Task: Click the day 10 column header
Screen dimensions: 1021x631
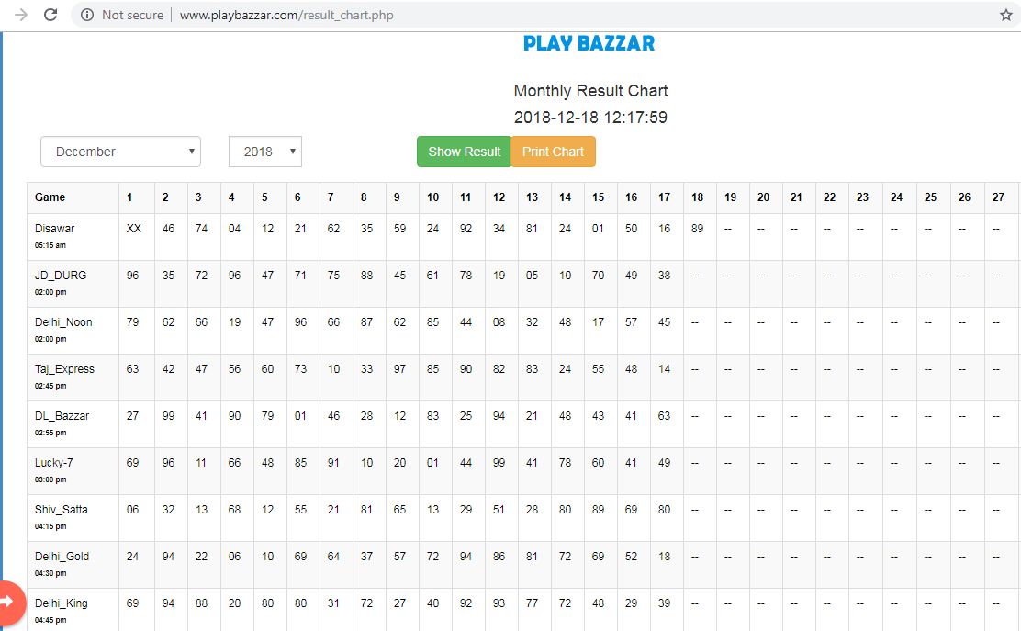Action: tap(433, 197)
